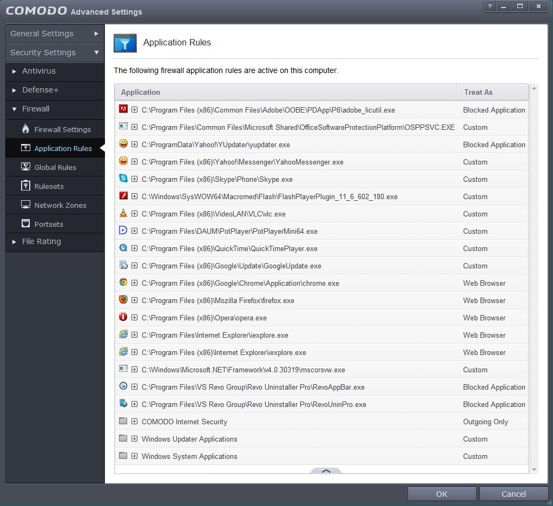
Task: Click the PotPlayerMini64.exe icon
Action: [x=123, y=230]
